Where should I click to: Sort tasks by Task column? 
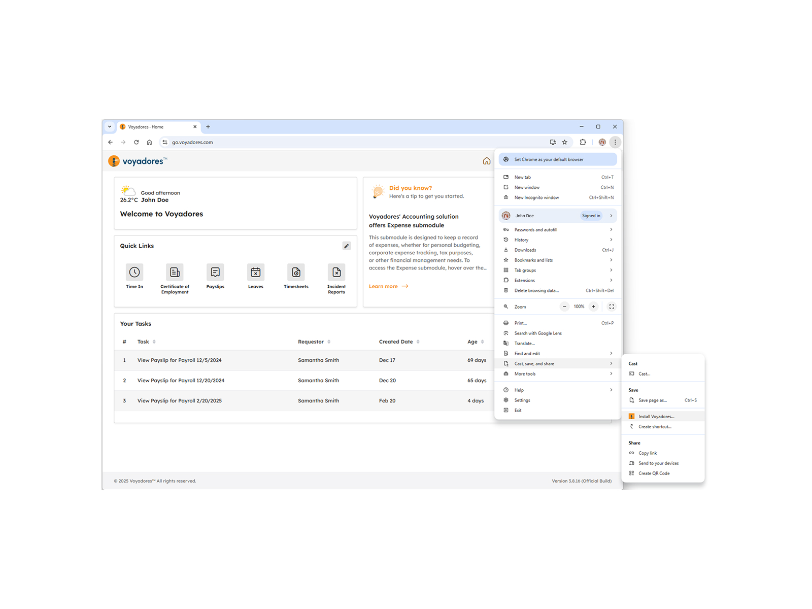[x=154, y=342]
